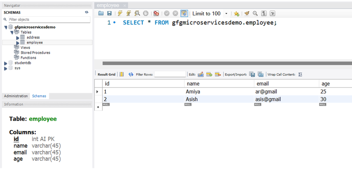Image resolution: width=352 pixels, height=169 pixels.
Task: Save the script with the floppy disk icon
Action: click(109, 13)
